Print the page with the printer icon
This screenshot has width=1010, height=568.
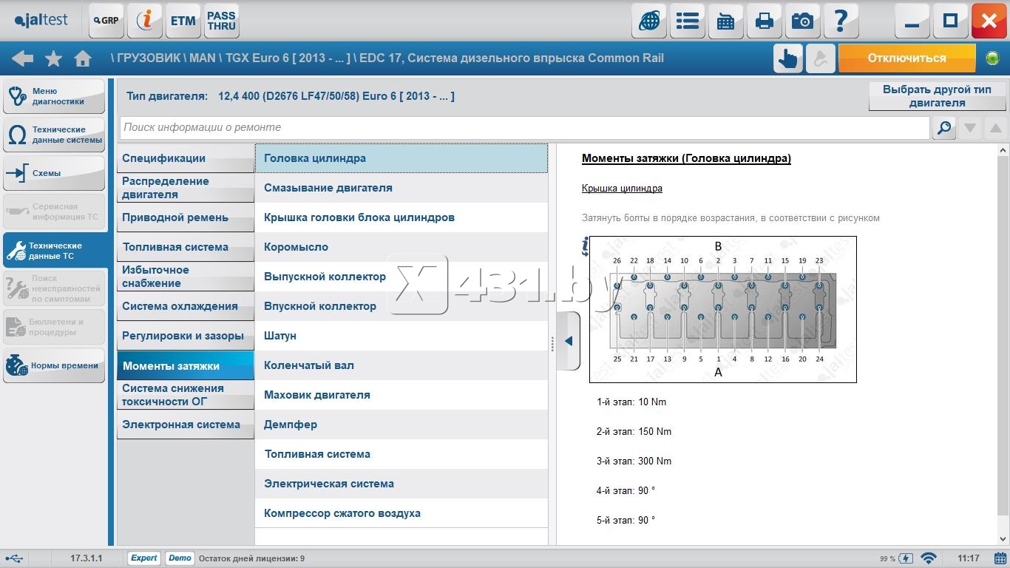[x=764, y=21]
